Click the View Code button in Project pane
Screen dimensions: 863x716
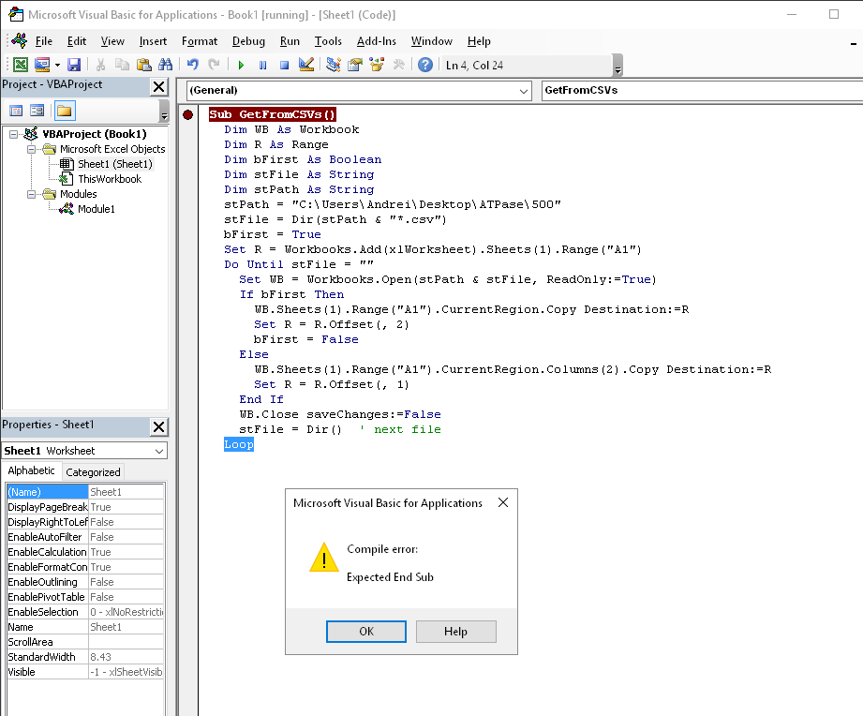point(16,111)
